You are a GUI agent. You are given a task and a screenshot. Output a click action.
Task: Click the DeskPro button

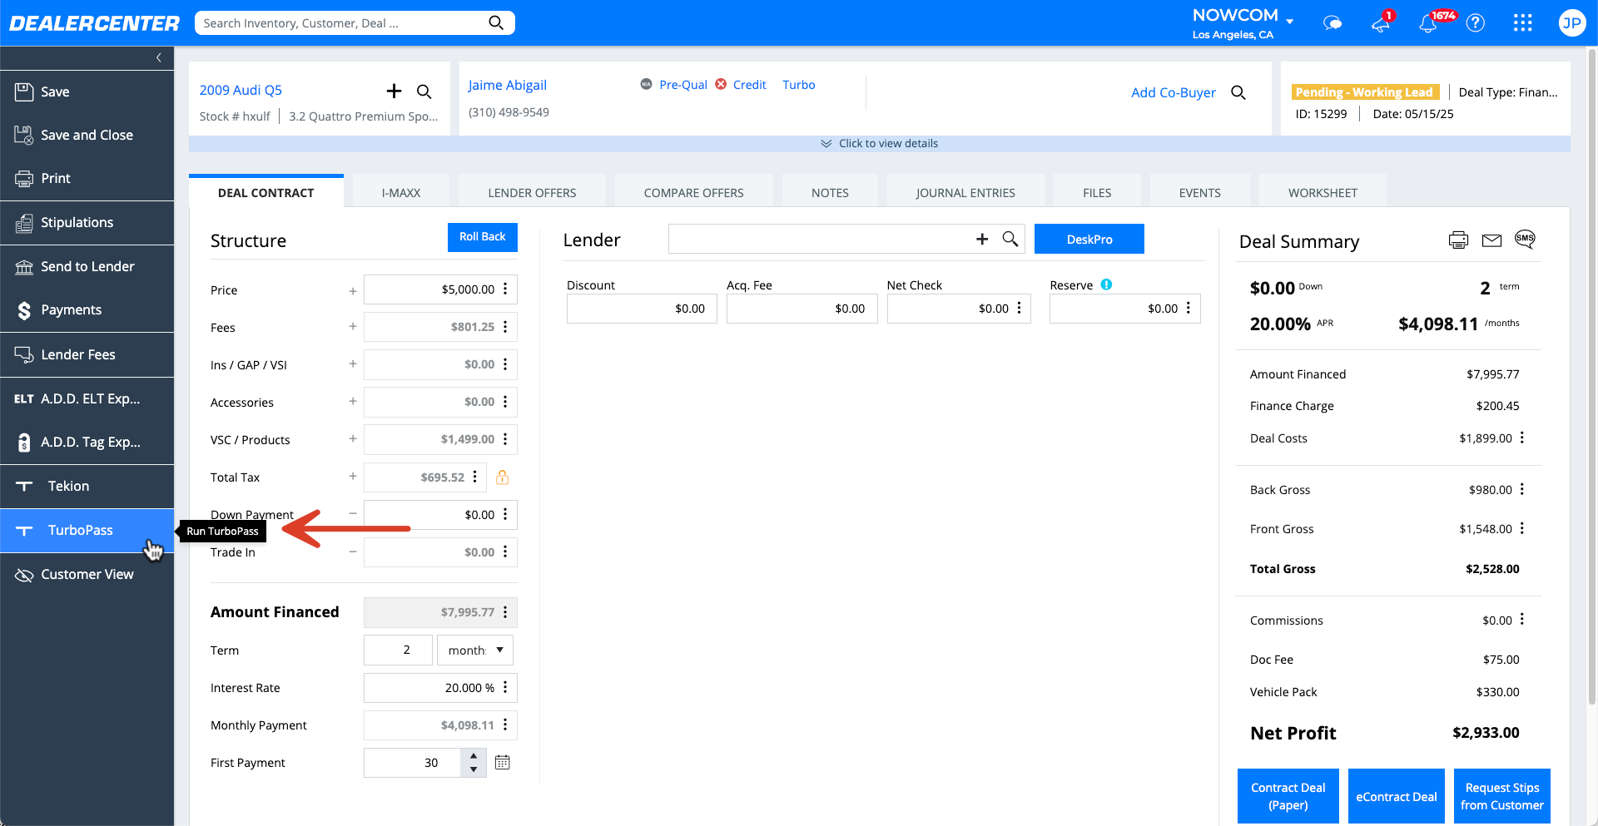pos(1089,239)
